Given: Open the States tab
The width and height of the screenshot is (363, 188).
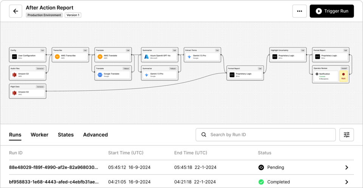Looking at the screenshot, I should [x=66, y=135].
